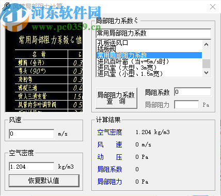
Task: Click the 风速 m/s input field
Action: (x=31, y=134)
